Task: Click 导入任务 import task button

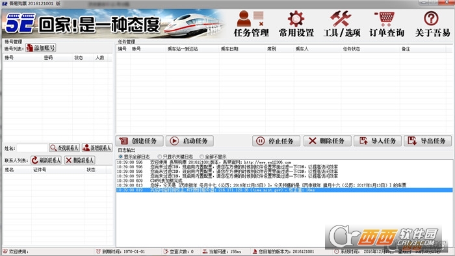Action: point(378,141)
